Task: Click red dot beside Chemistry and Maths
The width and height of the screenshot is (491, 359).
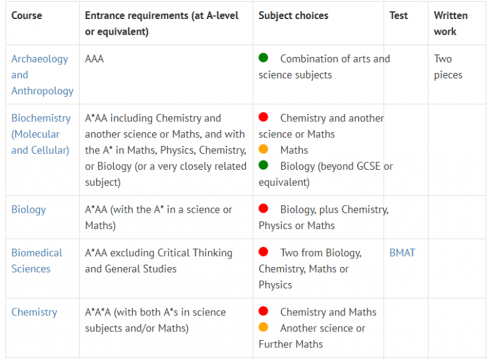Action: point(263,311)
